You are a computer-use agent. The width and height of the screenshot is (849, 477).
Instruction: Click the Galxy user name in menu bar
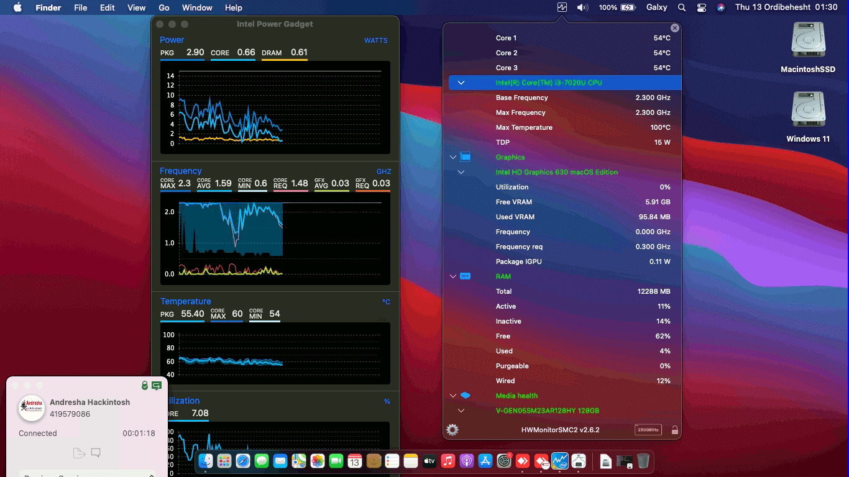656,7
